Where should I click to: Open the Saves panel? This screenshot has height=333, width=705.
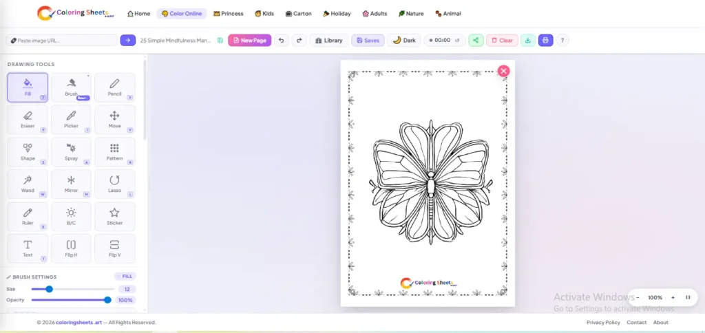(368, 41)
